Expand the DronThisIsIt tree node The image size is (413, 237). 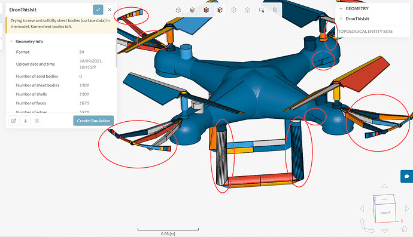(341, 19)
